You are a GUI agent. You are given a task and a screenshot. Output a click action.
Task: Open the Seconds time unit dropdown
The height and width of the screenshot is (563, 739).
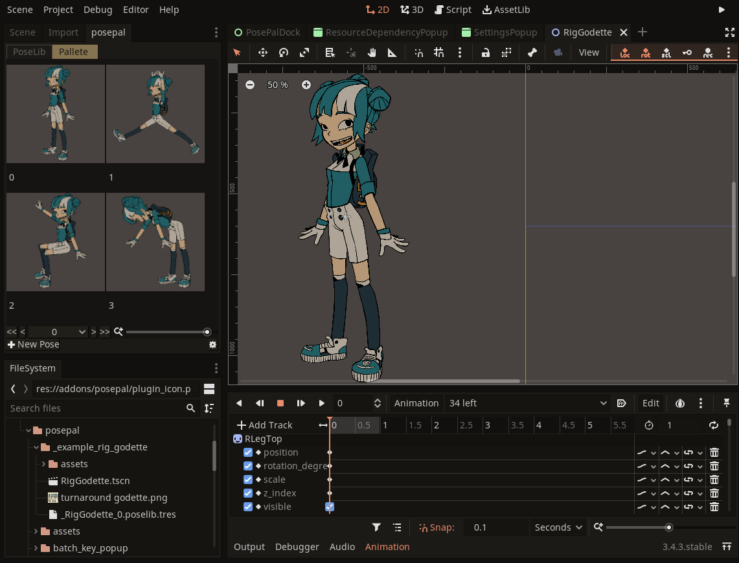click(x=558, y=527)
